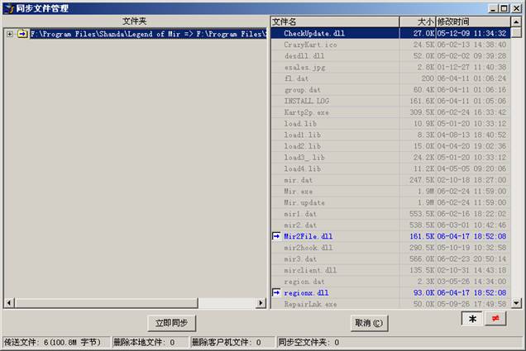This screenshot has height=351, width=526.
Task: Click the red not-equal filter button
Action: tap(495, 319)
